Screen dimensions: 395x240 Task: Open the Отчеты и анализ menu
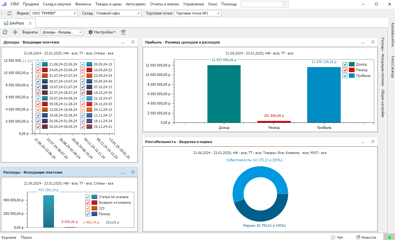tap(164, 4)
